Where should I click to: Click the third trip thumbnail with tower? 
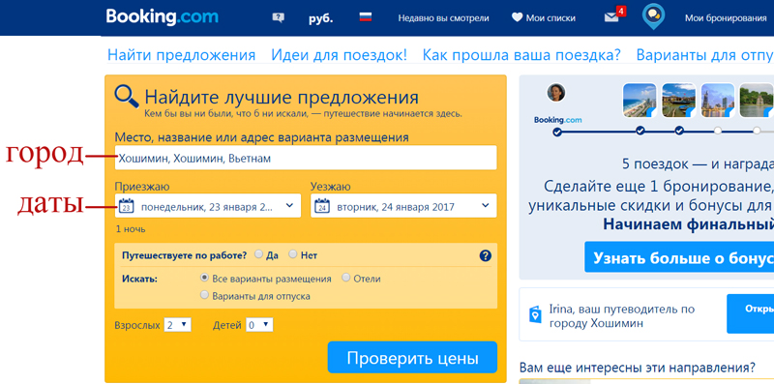tap(718, 101)
